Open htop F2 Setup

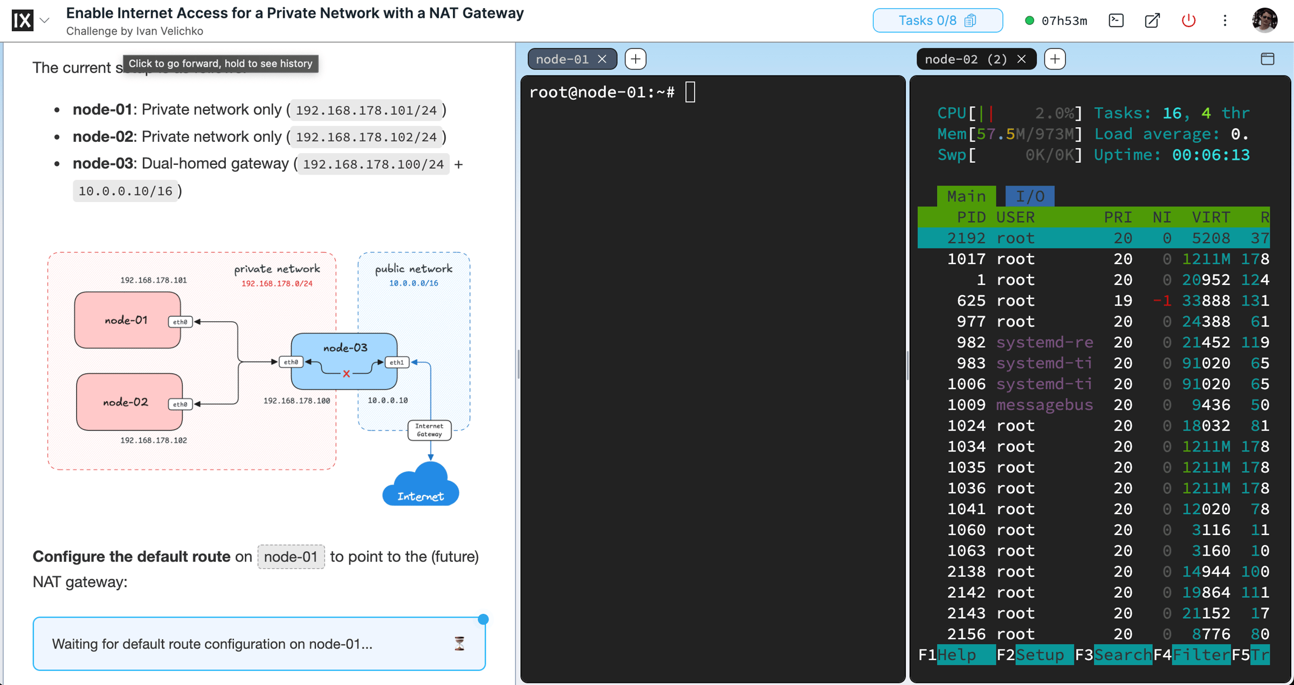click(x=1035, y=655)
